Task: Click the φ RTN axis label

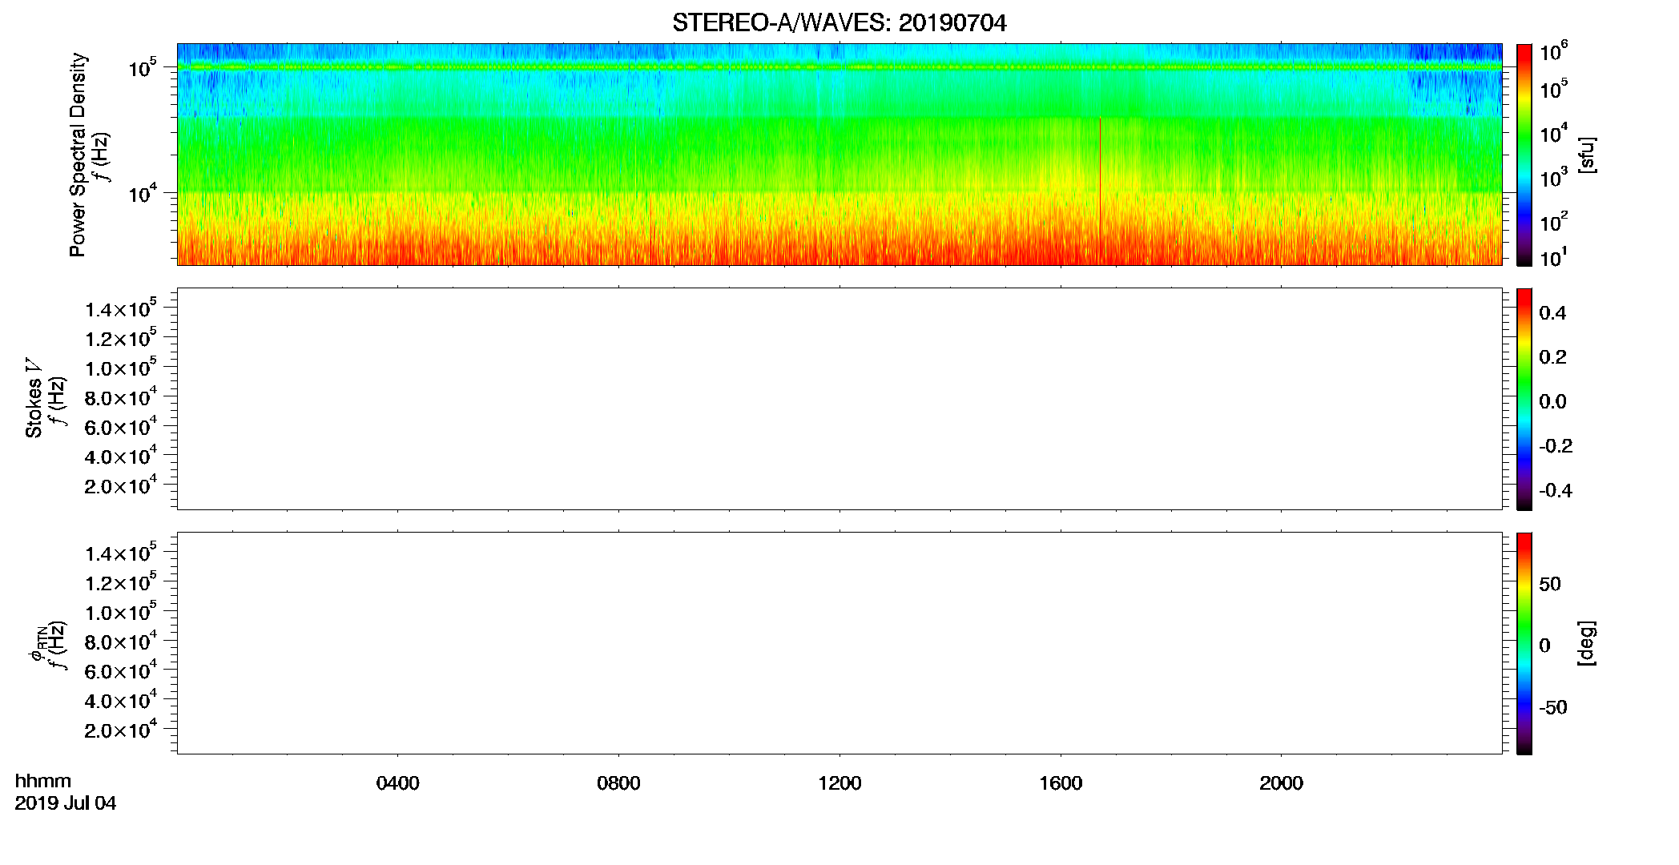Action: pyautogui.click(x=37, y=642)
